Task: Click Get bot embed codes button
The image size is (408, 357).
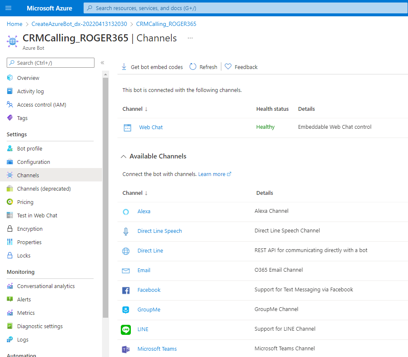Action: pyautogui.click(x=152, y=67)
